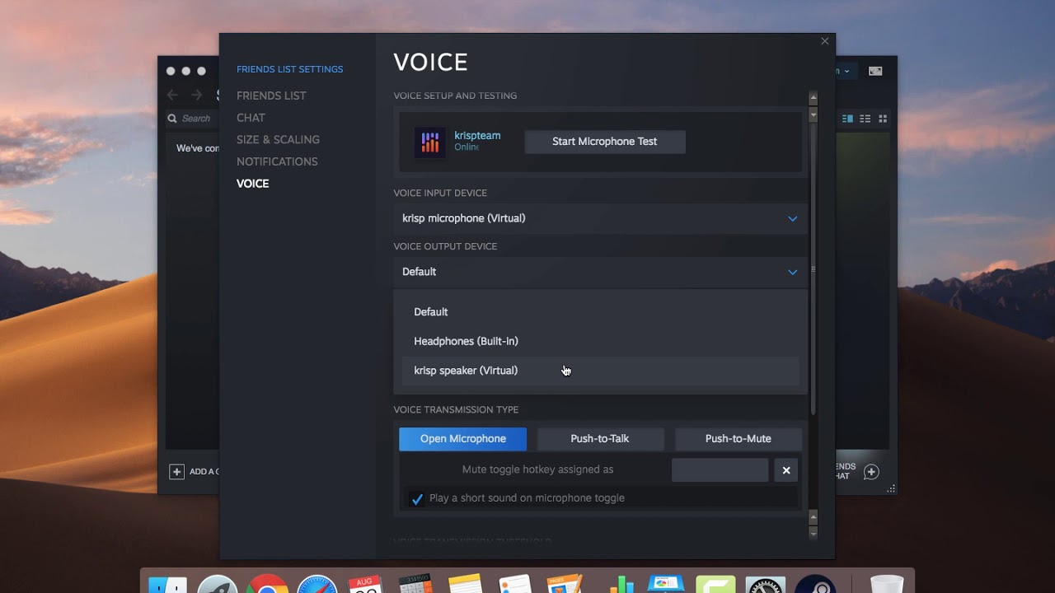Open Friends chat plus icon in Steam
The width and height of the screenshot is (1055, 593).
871,472
